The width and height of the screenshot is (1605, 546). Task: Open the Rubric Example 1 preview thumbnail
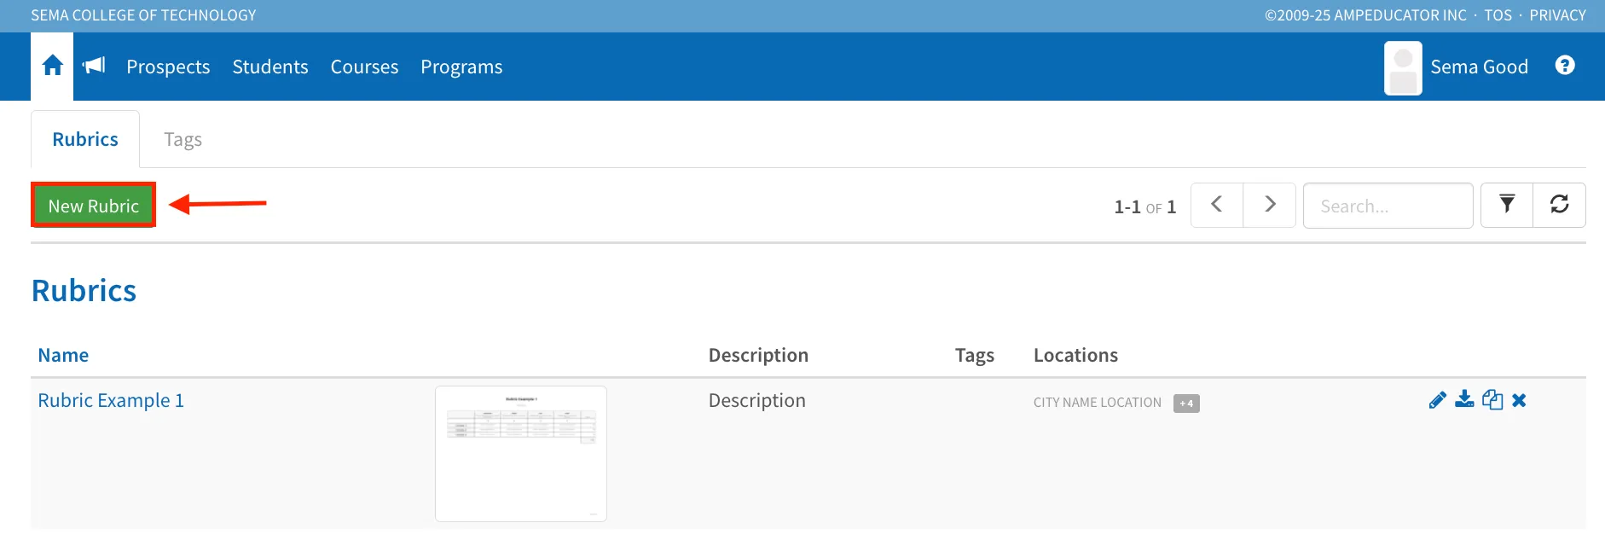click(x=521, y=454)
